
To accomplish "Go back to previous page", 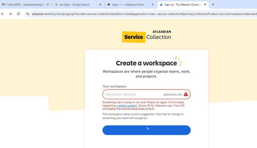I will click(x=3, y=14).
